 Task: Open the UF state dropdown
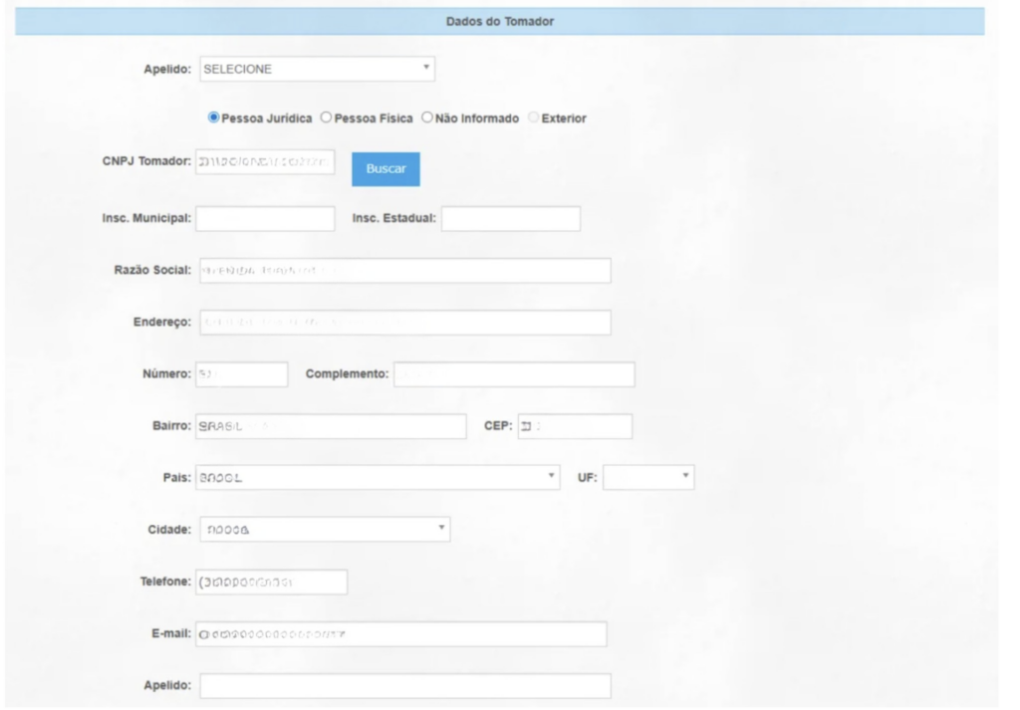coord(648,478)
